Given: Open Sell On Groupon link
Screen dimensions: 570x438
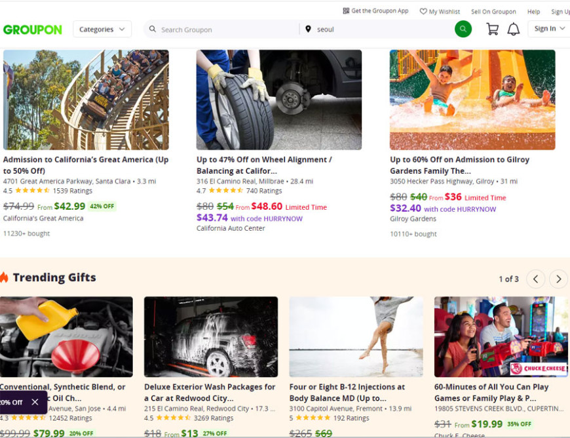Looking at the screenshot, I should [x=493, y=12].
